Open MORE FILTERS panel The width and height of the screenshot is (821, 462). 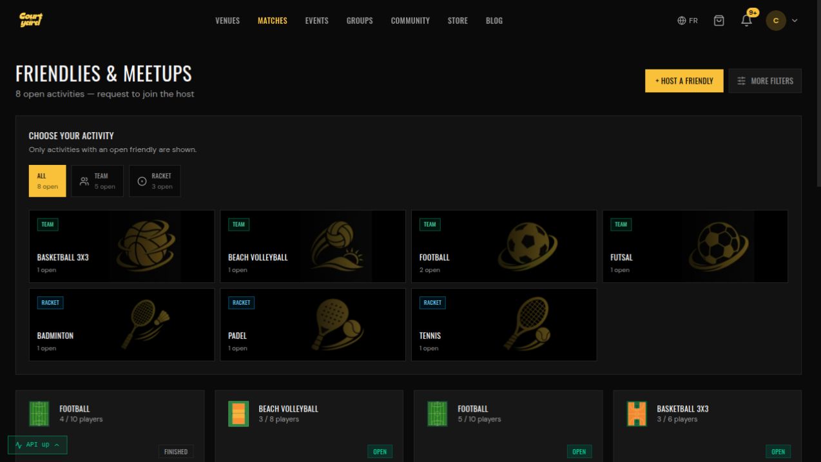(x=765, y=81)
